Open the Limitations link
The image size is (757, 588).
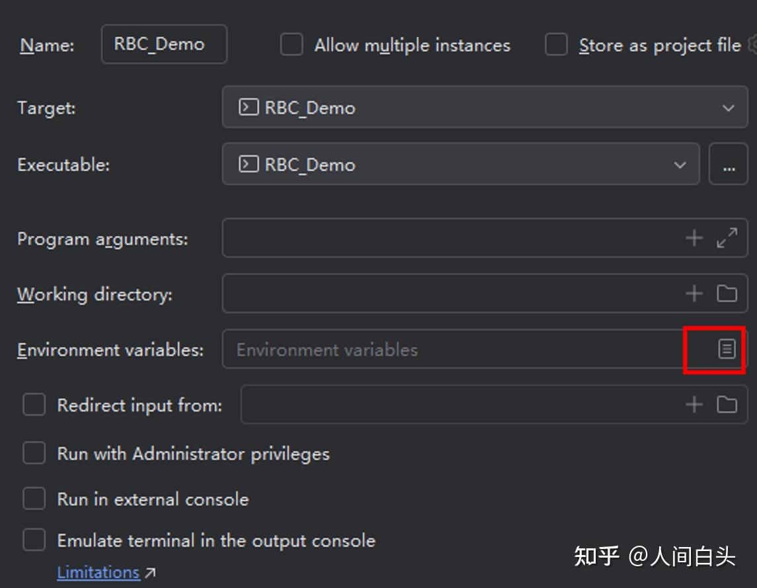(x=99, y=572)
